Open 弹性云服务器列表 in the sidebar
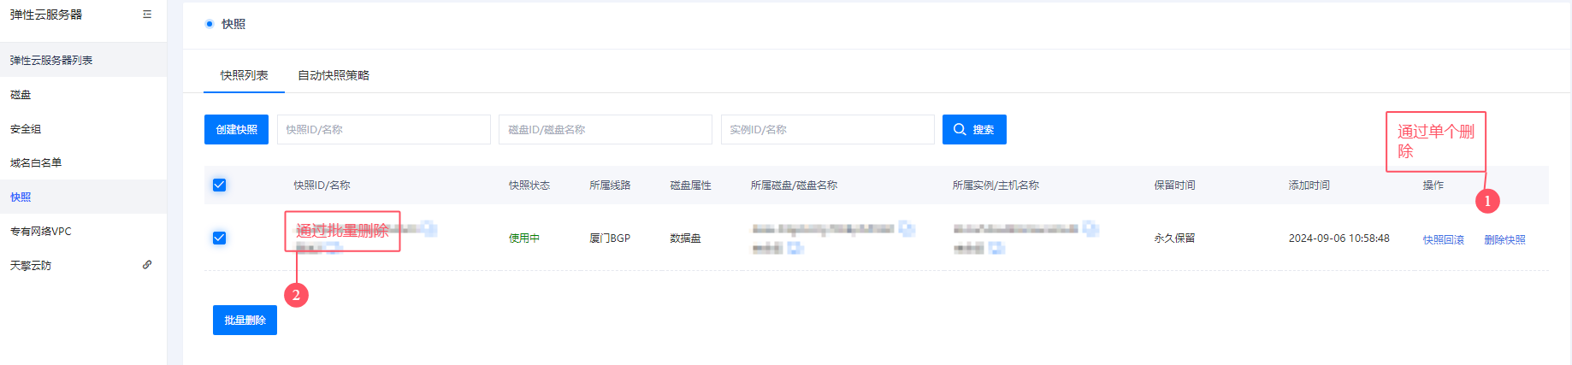The image size is (1572, 365). 51,61
